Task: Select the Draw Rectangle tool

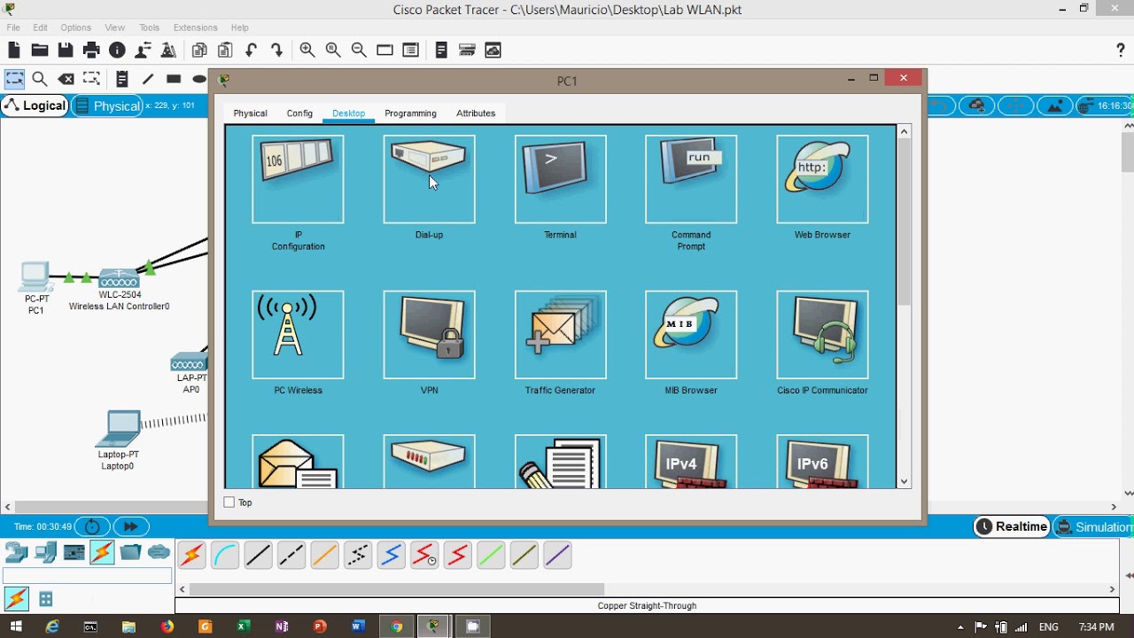Action: coord(174,79)
